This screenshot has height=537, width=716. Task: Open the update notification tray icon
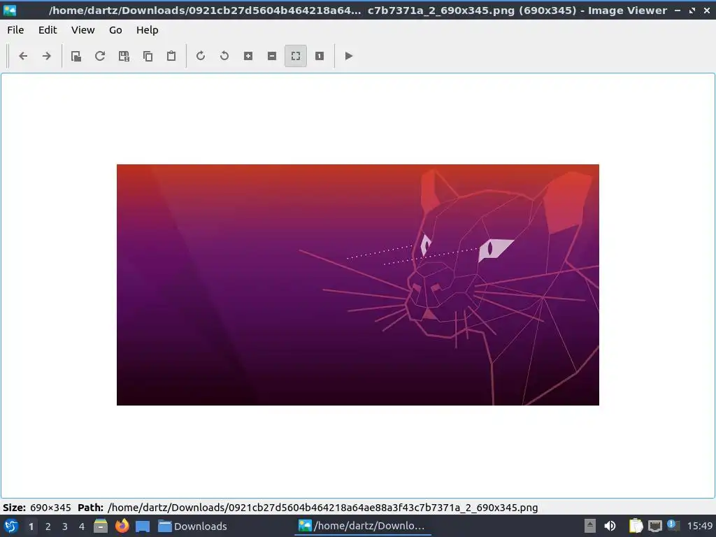(x=673, y=525)
